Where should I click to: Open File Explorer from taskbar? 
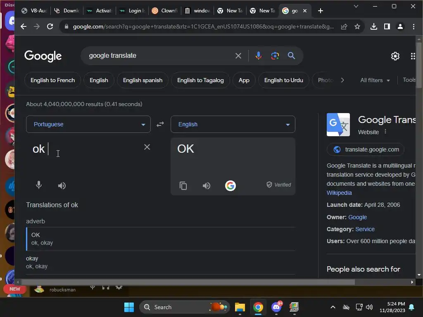(240, 307)
